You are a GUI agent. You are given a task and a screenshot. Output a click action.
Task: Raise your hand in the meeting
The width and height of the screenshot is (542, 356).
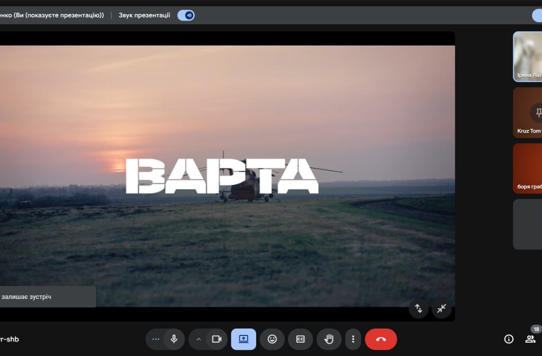point(329,339)
